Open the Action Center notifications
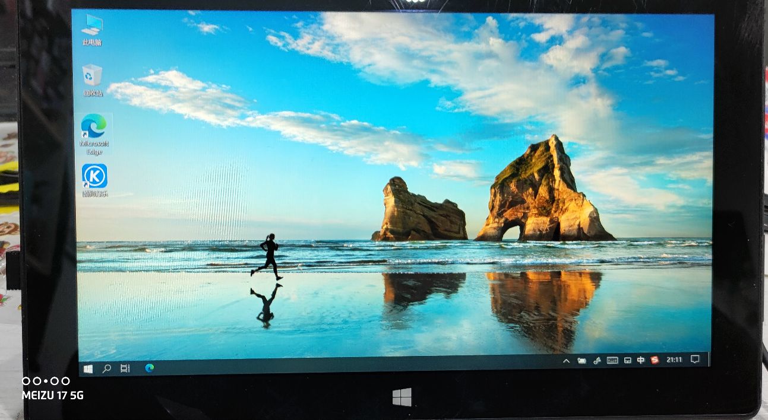This screenshot has height=420, width=768. [695, 359]
